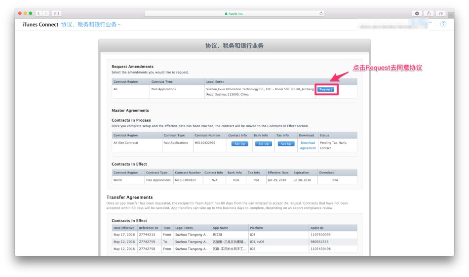Image resolution: width=469 pixels, height=277 pixels.
Task: Select reference ID 27742758 row
Action: coord(234,249)
